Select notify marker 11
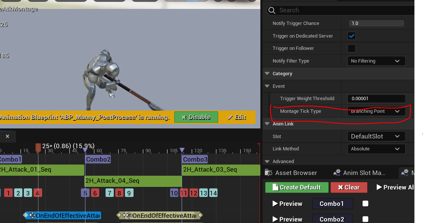The height and width of the screenshot is (223, 423). click(184, 193)
